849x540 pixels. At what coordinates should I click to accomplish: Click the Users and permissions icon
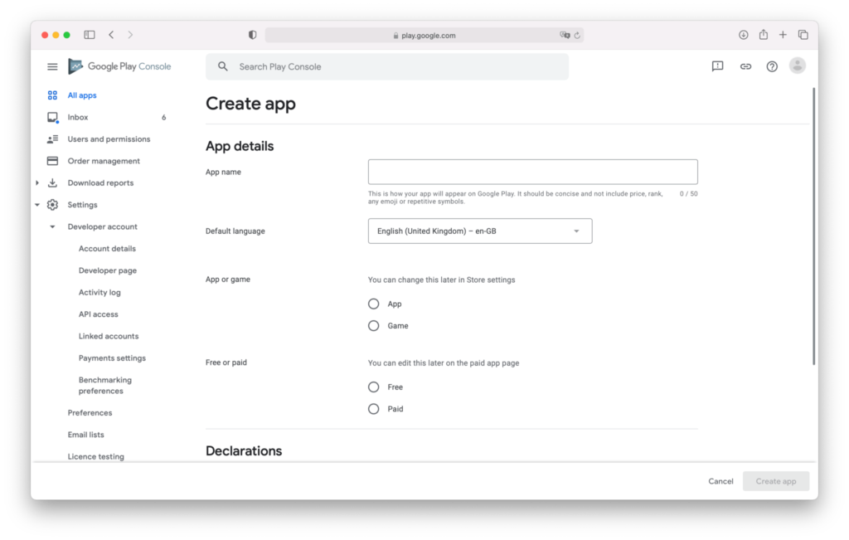coord(51,139)
